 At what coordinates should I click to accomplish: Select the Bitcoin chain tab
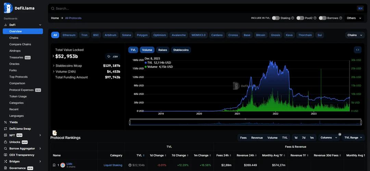coord(260,35)
